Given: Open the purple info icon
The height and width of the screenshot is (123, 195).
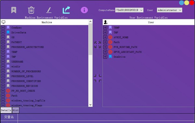Looking at the screenshot, I should (x=84, y=10).
